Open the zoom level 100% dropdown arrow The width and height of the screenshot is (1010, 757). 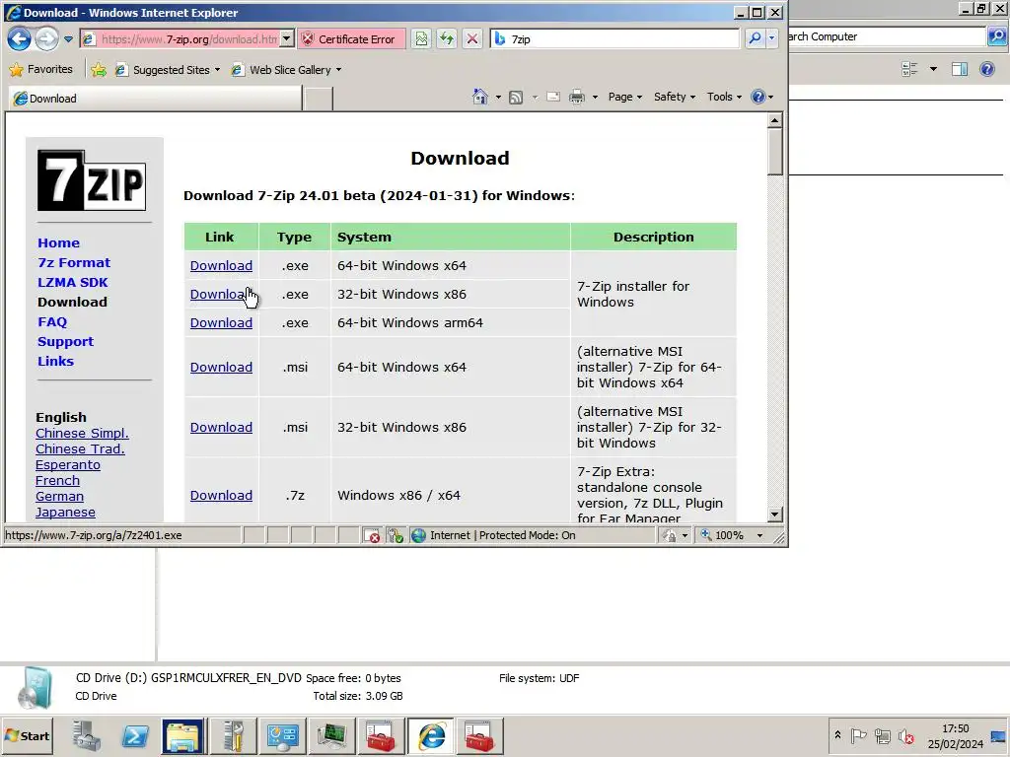(x=760, y=535)
